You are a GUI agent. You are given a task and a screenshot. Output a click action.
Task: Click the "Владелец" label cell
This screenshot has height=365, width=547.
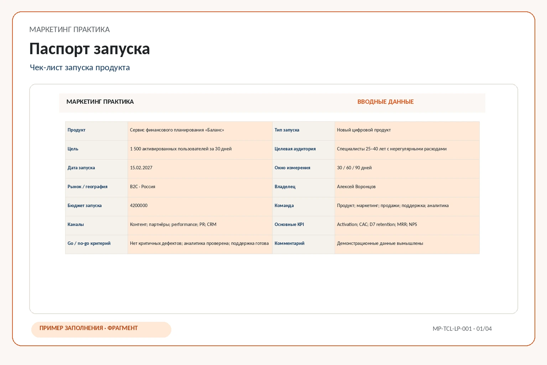pos(303,187)
